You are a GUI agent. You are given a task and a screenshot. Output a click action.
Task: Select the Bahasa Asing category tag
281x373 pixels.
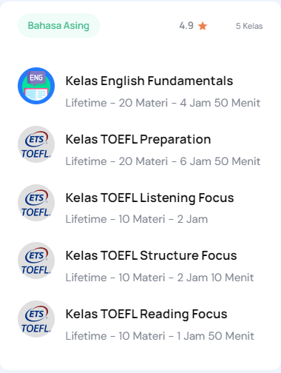coord(58,26)
